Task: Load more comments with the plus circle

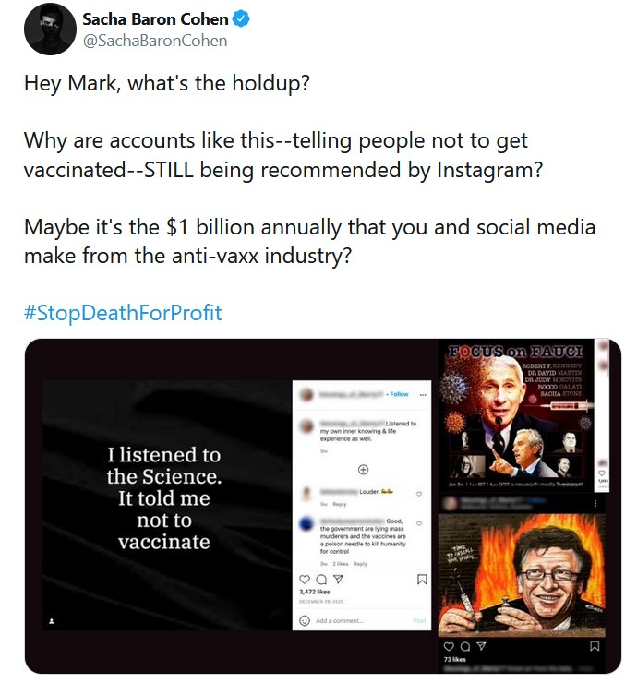Action: click(x=363, y=470)
